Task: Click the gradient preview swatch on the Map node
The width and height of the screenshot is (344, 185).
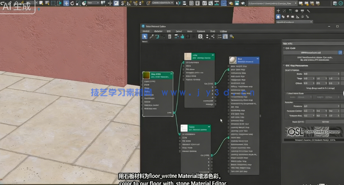Action: tap(146, 75)
